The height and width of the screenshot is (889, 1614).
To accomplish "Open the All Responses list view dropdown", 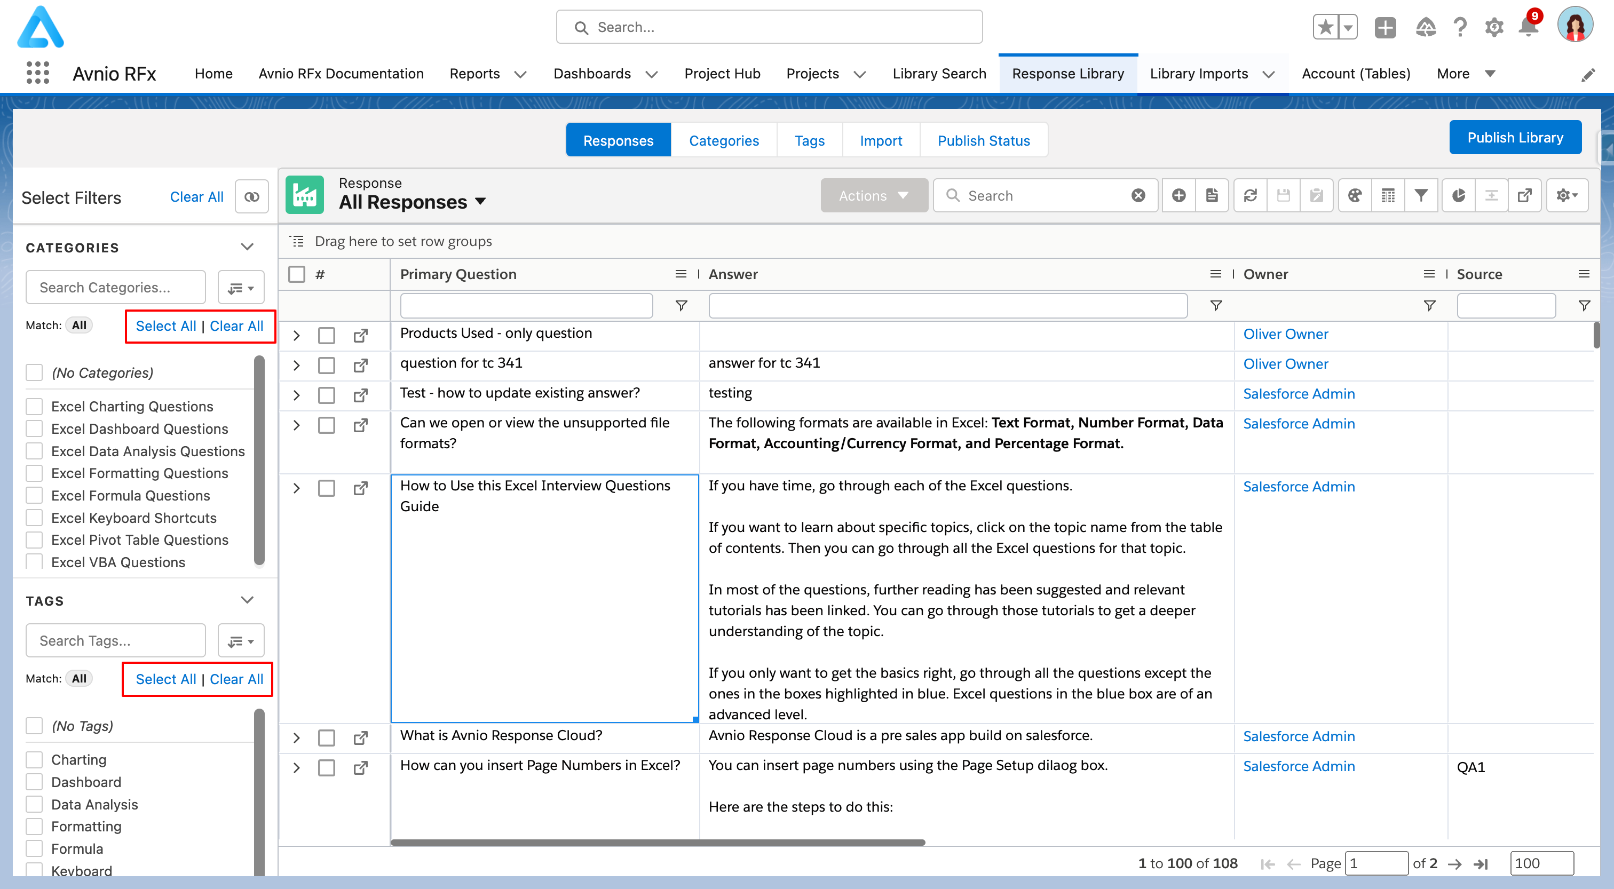I will click(480, 202).
